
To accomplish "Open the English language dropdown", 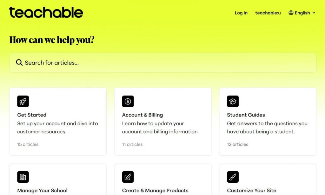I will [x=302, y=13].
